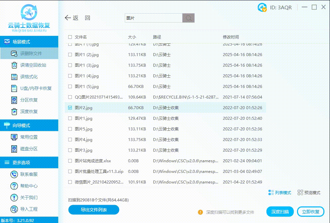This screenshot has height=223, width=330.
Task: Click the 更多选项 hamburger icon
Action: 7,163
